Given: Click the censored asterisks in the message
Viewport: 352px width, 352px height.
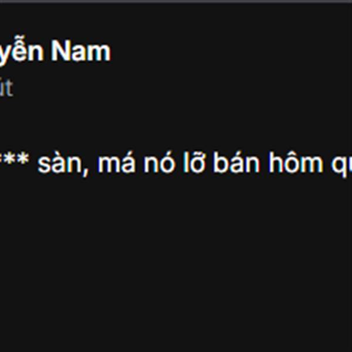Looking at the screenshot, I should (x=14, y=159).
